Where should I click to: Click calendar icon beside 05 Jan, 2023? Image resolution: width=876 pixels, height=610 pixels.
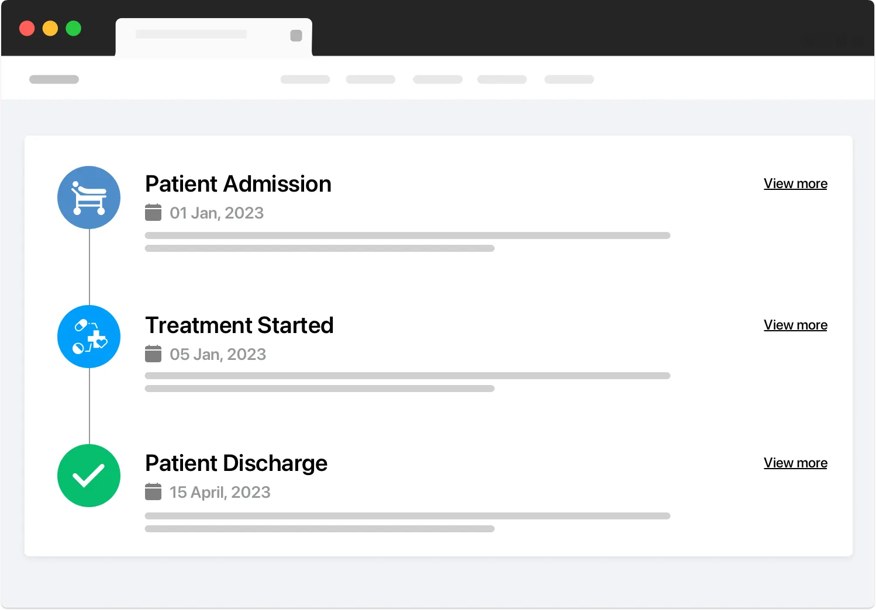(x=153, y=354)
